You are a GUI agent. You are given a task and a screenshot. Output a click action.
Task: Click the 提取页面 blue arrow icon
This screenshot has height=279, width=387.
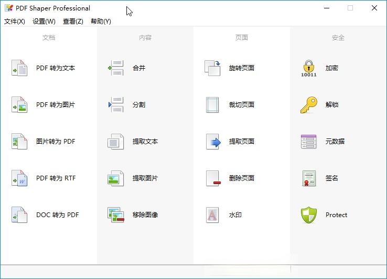(x=213, y=142)
